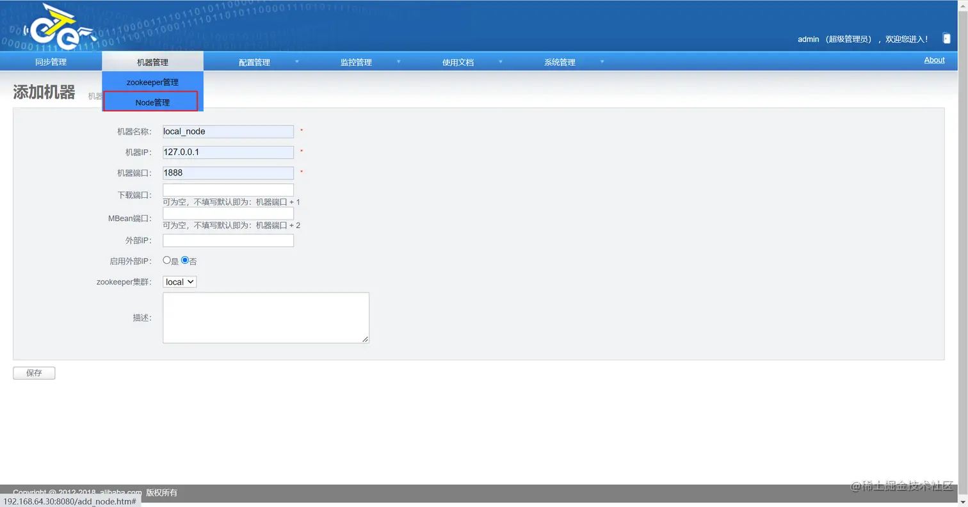Expand the 使用文档 dropdown arrow

501,61
